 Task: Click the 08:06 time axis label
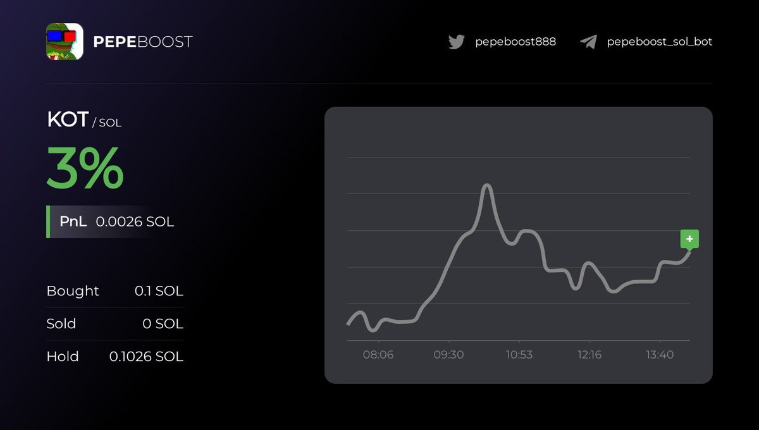[378, 355]
